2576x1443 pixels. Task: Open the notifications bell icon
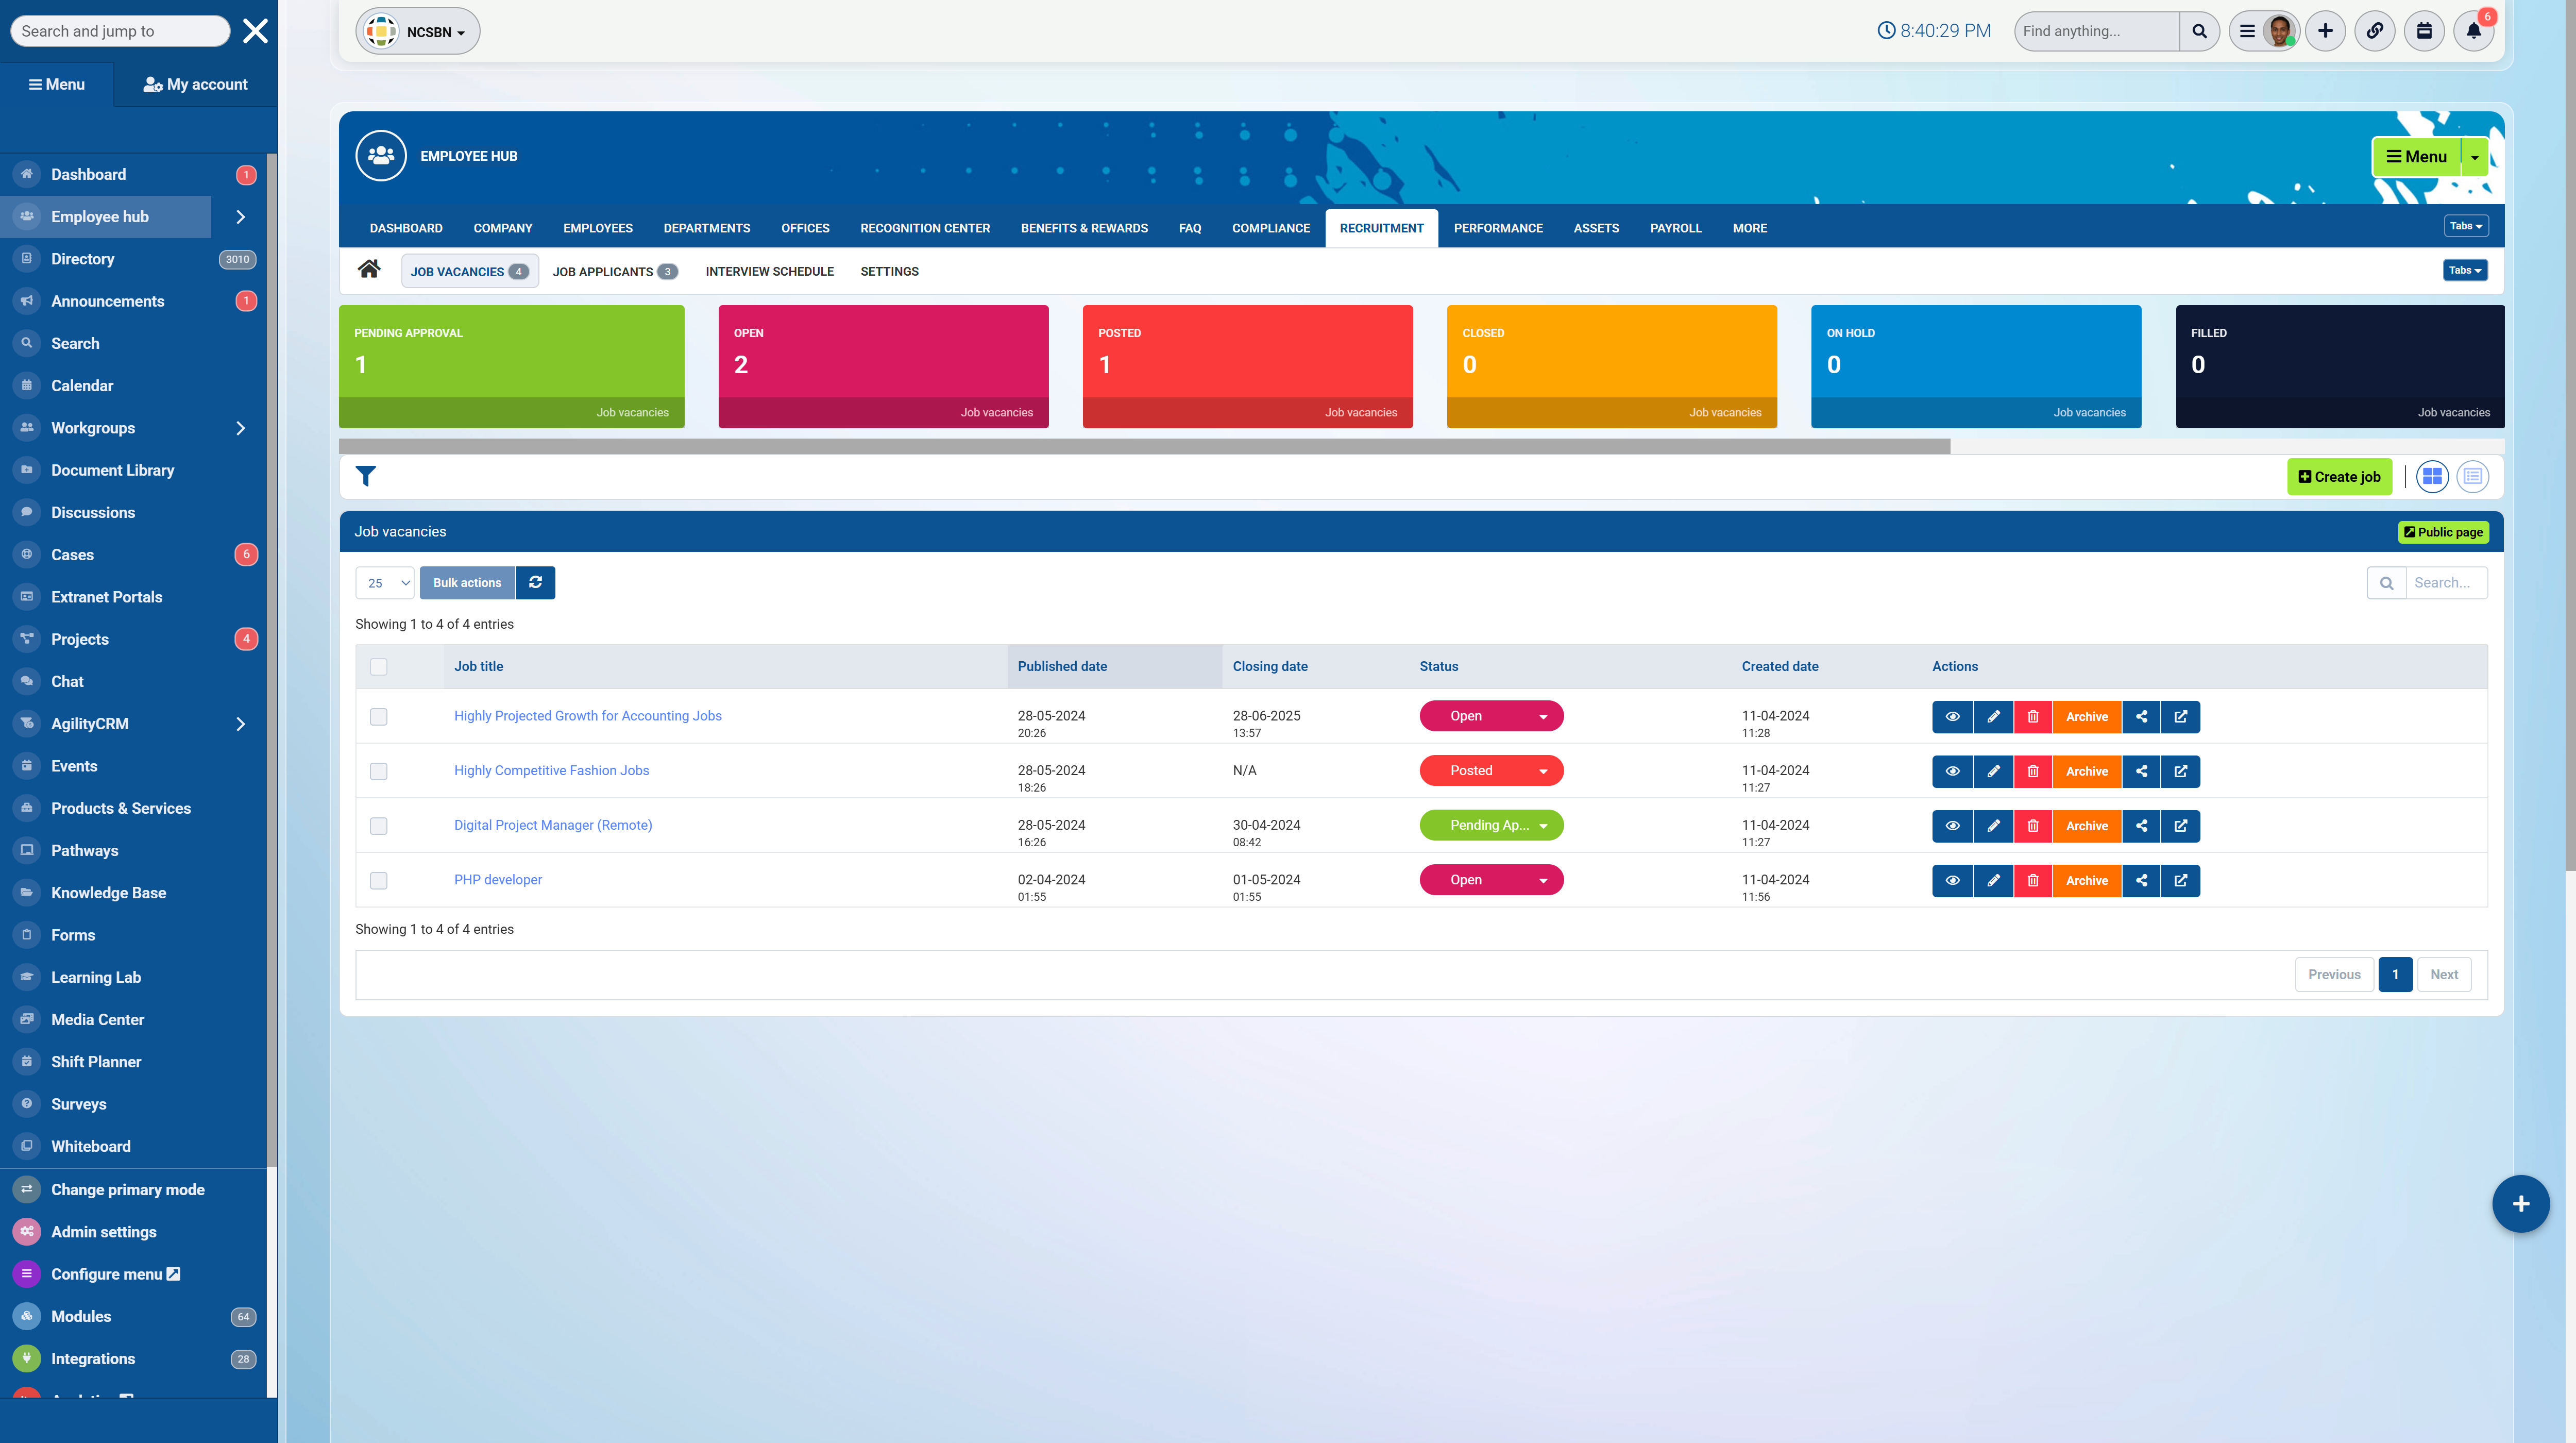pyautogui.click(x=2473, y=31)
